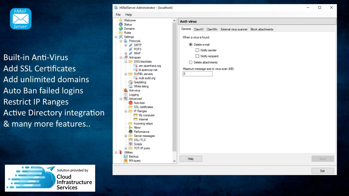Collapse the Anti-spam tree node
Viewport: 349px width, 196px height.
pos(121,58)
